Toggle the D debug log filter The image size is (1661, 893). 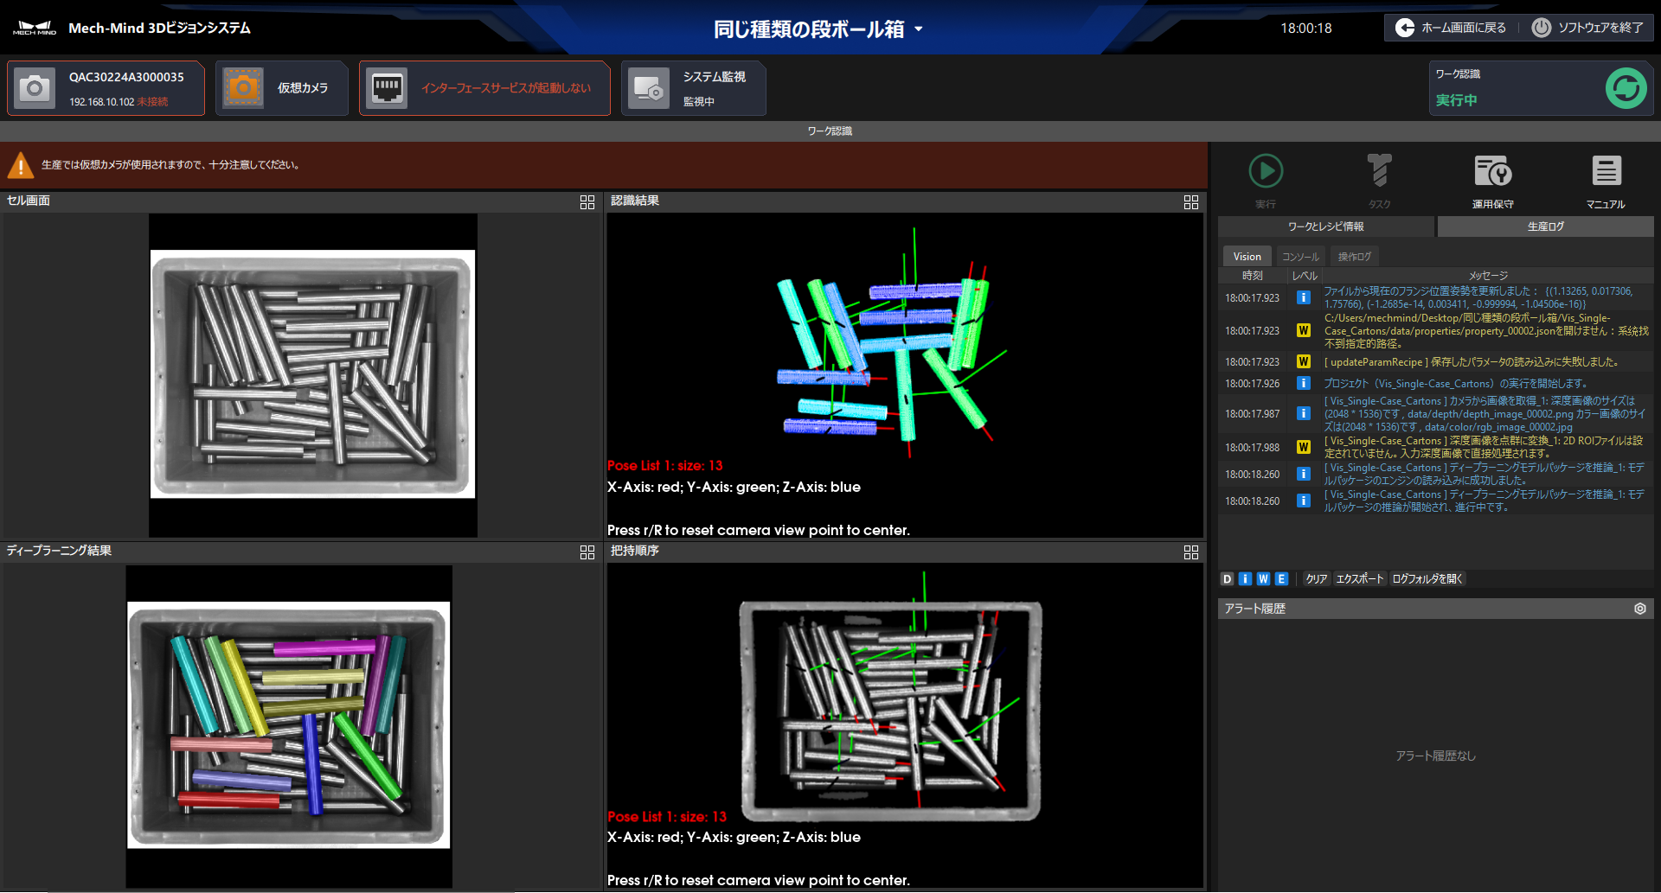(x=1228, y=579)
